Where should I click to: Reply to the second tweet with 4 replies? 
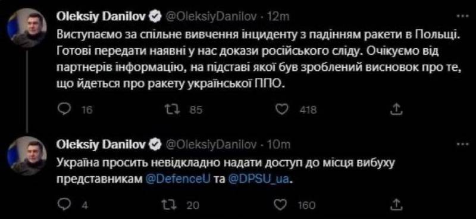click(x=63, y=205)
